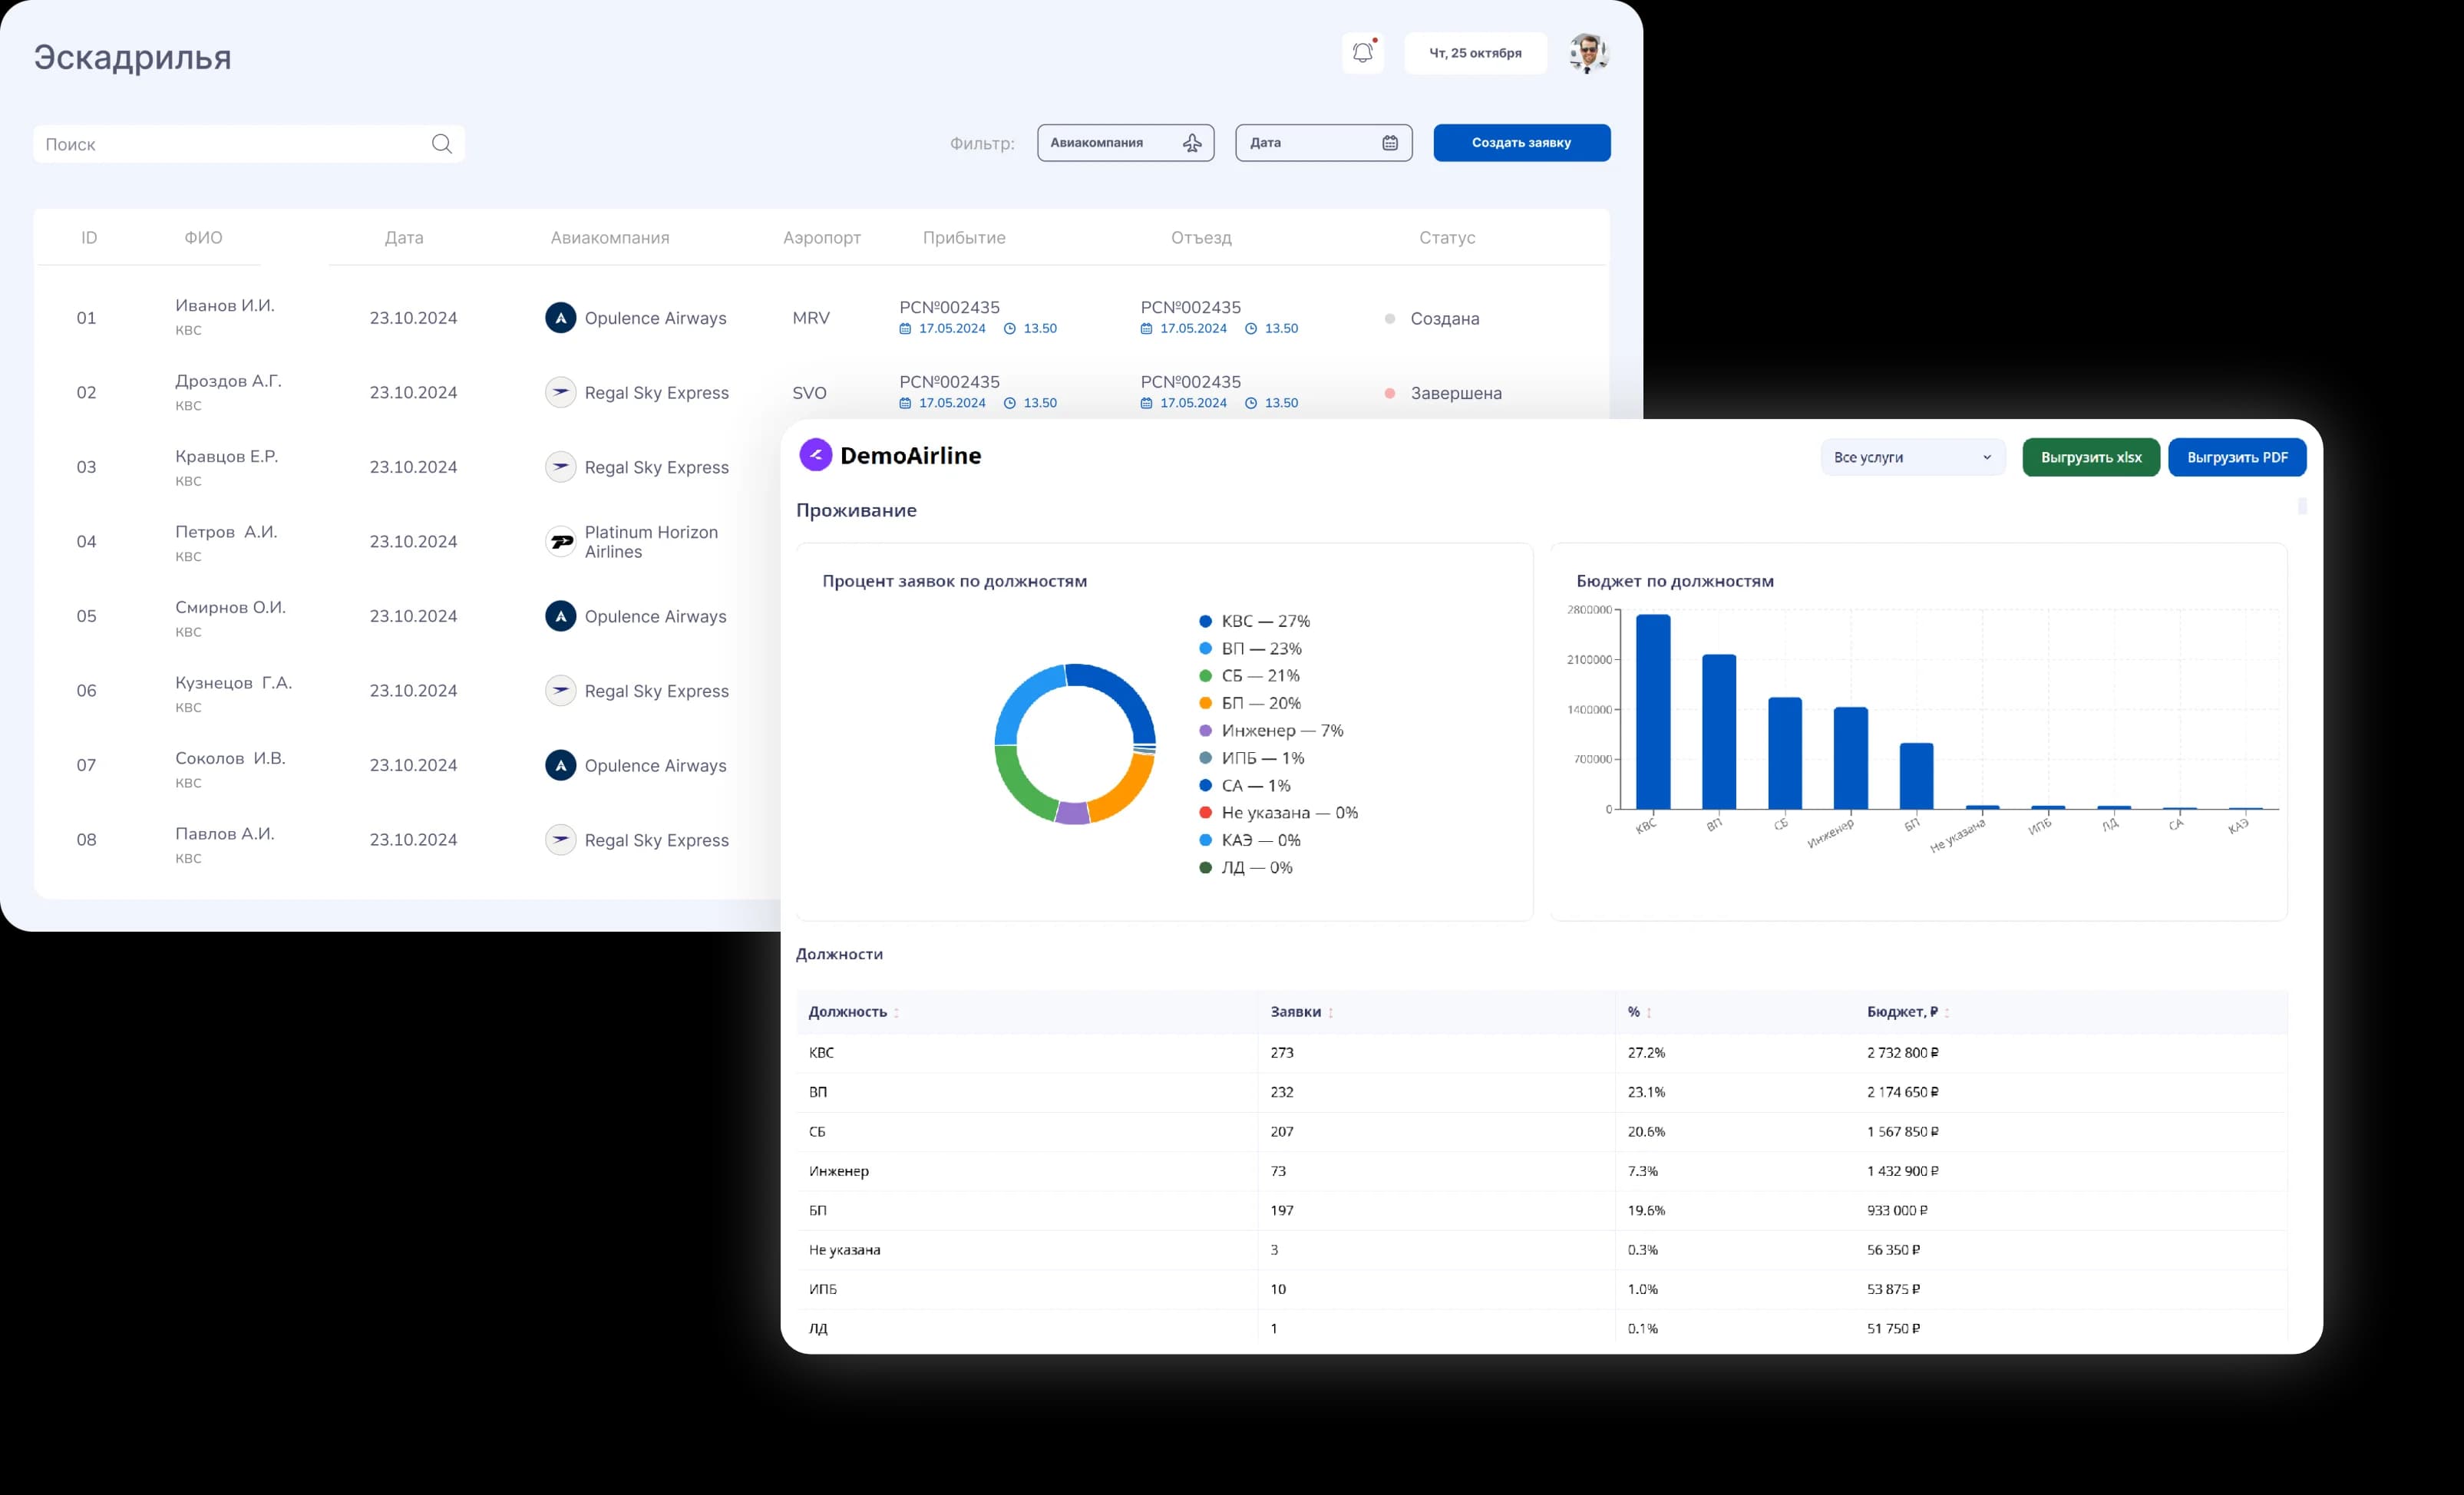The height and width of the screenshot is (1495, 2464).
Task: Click the Создать заявку button
Action: [x=1521, y=143]
